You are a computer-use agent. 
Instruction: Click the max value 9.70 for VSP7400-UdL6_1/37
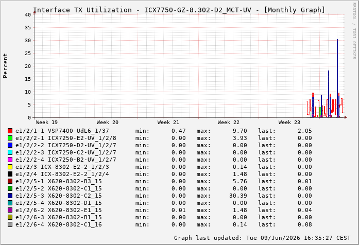[x=240, y=131]
